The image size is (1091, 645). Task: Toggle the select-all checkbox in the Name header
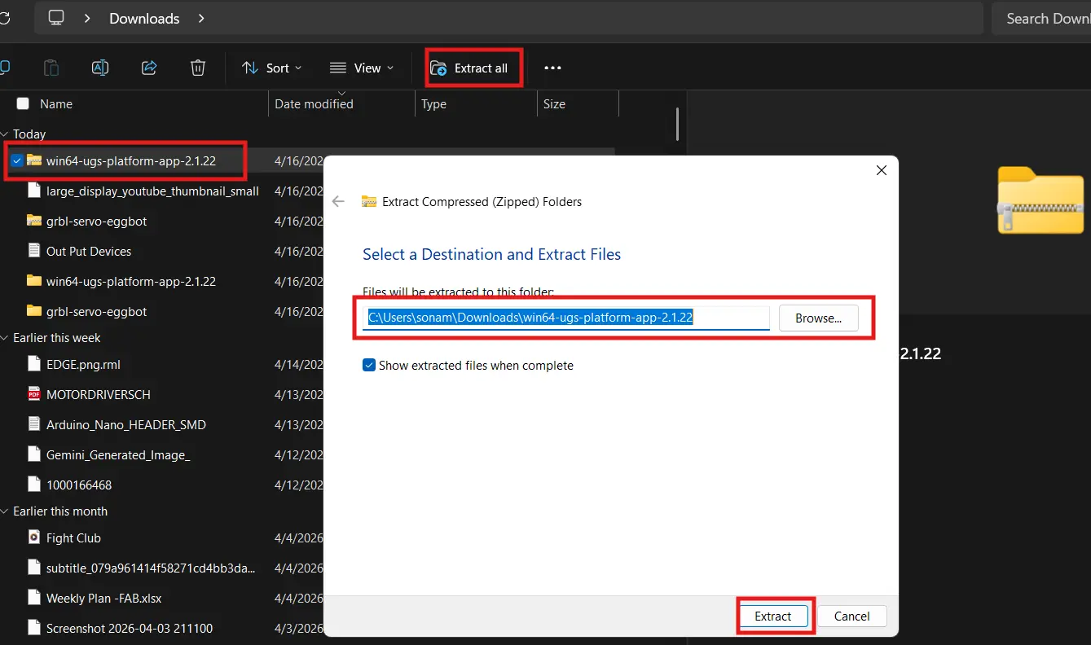(x=22, y=103)
